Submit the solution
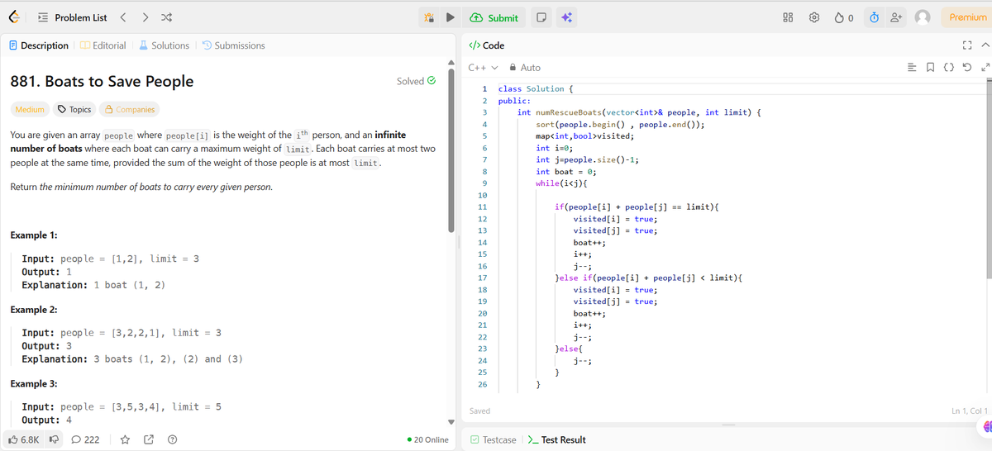The image size is (992, 451). click(494, 17)
